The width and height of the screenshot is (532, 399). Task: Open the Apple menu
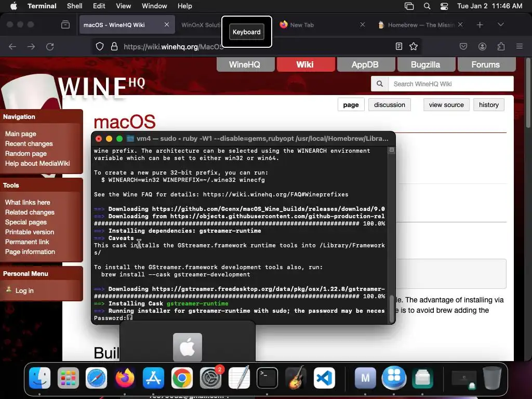[x=14, y=6]
